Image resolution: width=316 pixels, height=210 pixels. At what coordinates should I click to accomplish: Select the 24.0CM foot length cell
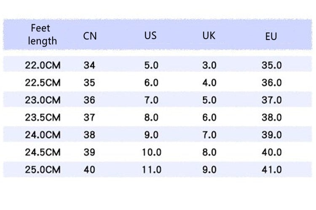43,135
